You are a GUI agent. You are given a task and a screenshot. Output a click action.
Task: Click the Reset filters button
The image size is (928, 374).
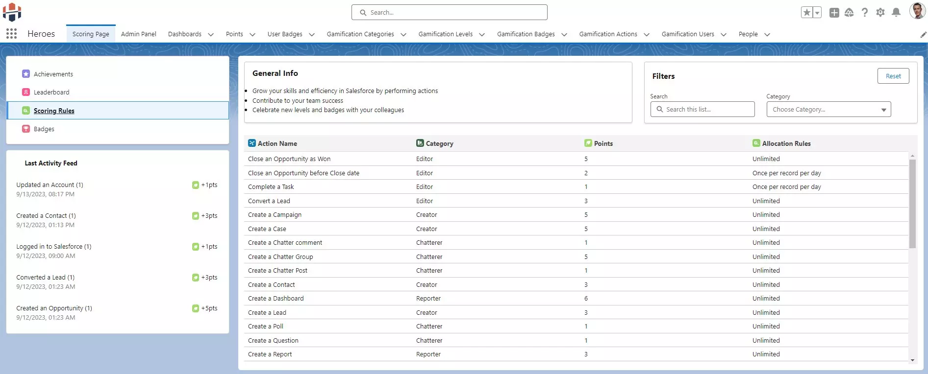[893, 76]
